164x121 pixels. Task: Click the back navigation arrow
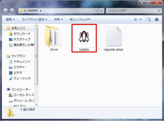[x=6, y=11]
